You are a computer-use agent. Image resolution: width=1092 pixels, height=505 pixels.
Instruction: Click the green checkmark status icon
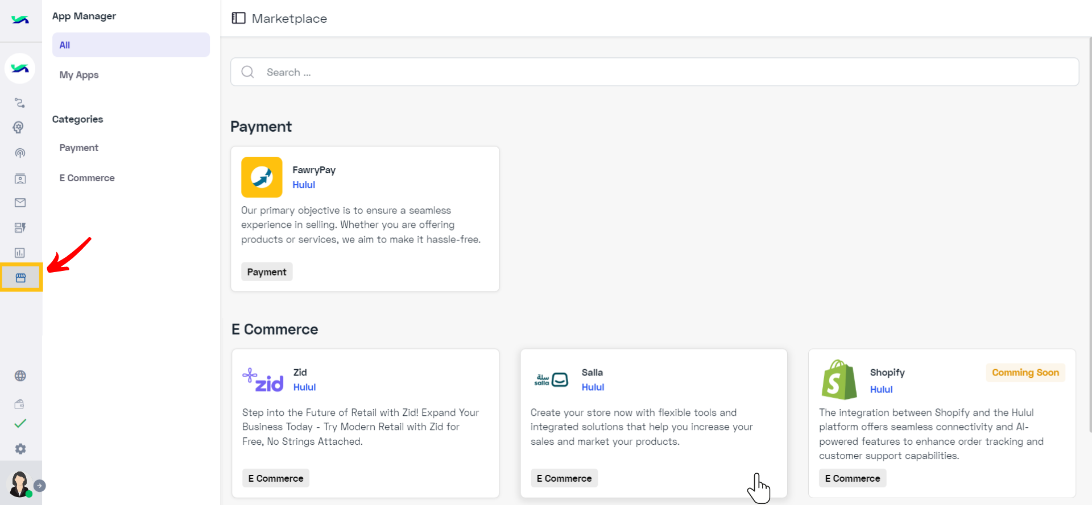tap(20, 424)
